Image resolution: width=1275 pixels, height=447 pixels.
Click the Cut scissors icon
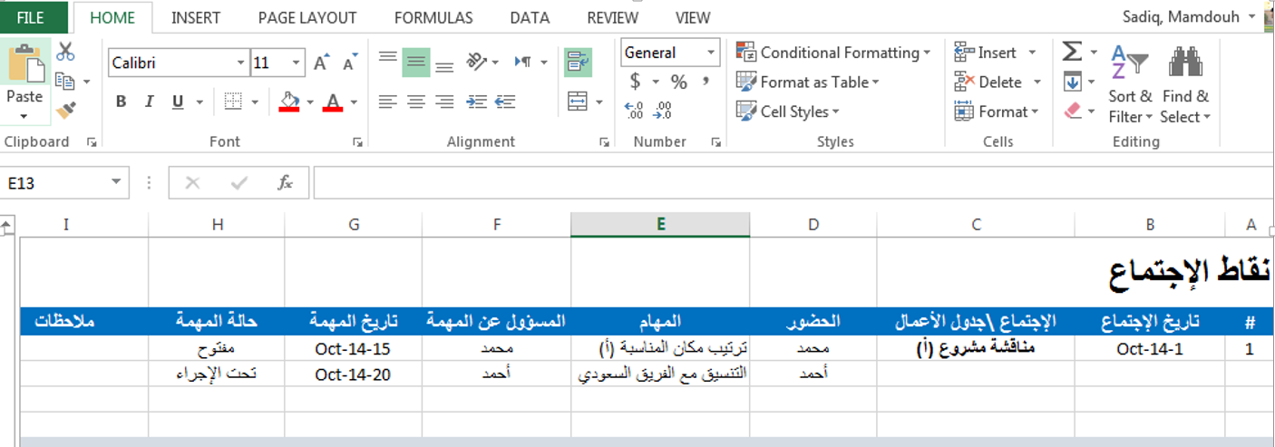[x=65, y=52]
